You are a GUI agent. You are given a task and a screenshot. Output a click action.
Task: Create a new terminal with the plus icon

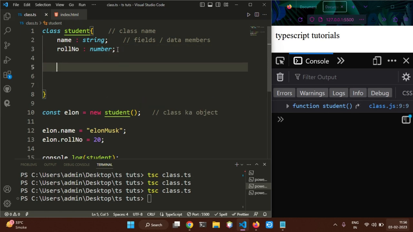(x=237, y=164)
